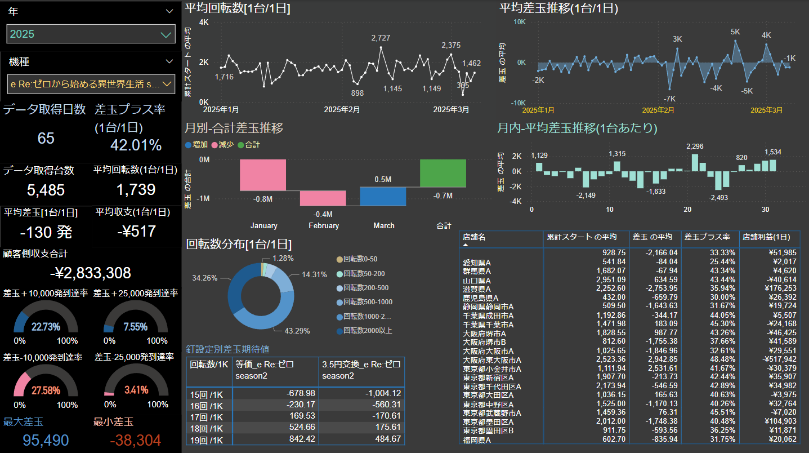Sort table by 店舗利益(1日) column
Screen dimensions: 809x453
(x=769, y=237)
